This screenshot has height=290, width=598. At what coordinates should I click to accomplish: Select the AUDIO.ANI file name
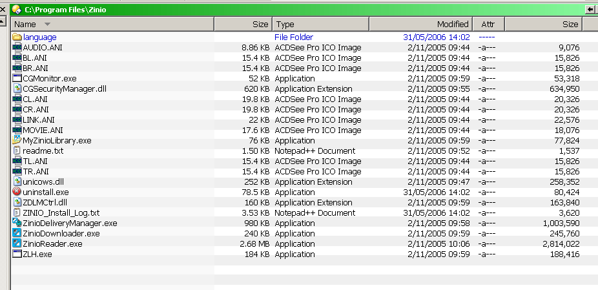pos(43,47)
